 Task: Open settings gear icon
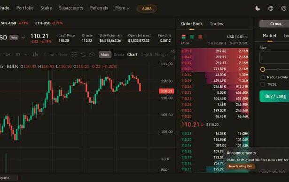[x=284, y=8]
